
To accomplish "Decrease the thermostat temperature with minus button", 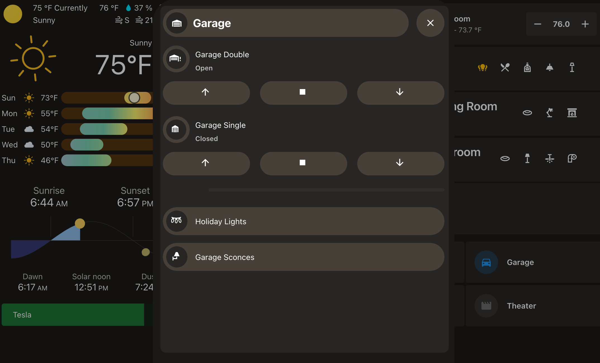I will pos(538,24).
